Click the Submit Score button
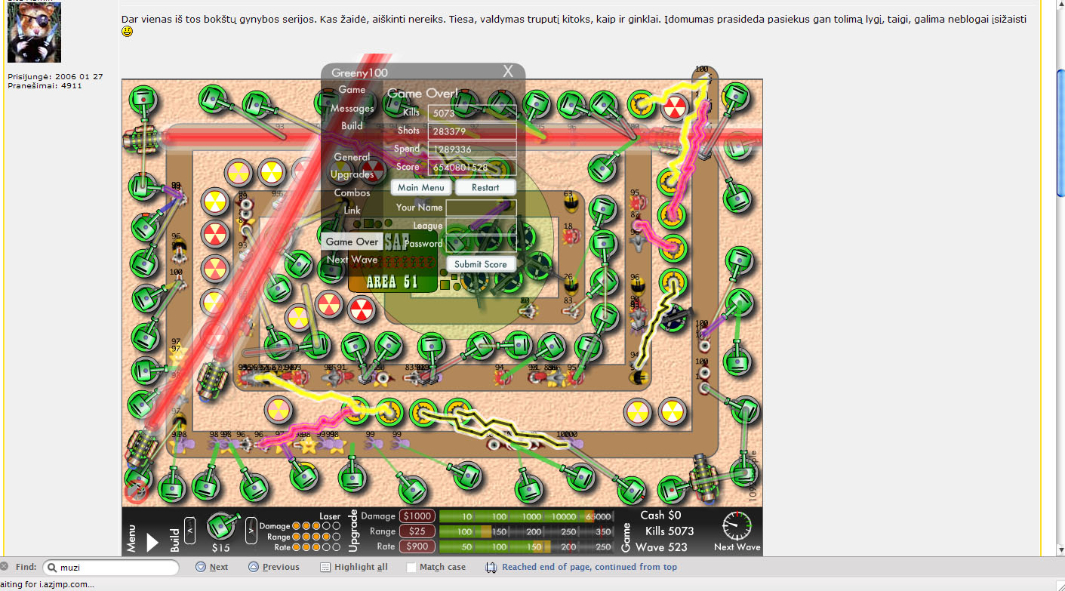Image resolution: width=1065 pixels, height=591 pixels. [x=481, y=264]
